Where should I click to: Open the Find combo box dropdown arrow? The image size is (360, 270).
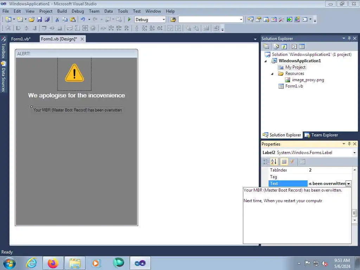(x=241, y=20)
